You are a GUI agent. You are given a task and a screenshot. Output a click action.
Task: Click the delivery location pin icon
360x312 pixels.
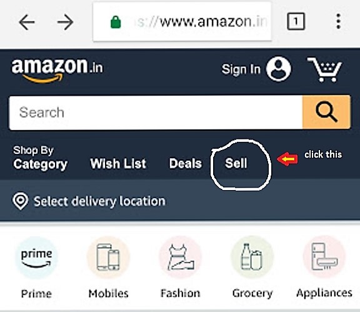pos(21,201)
